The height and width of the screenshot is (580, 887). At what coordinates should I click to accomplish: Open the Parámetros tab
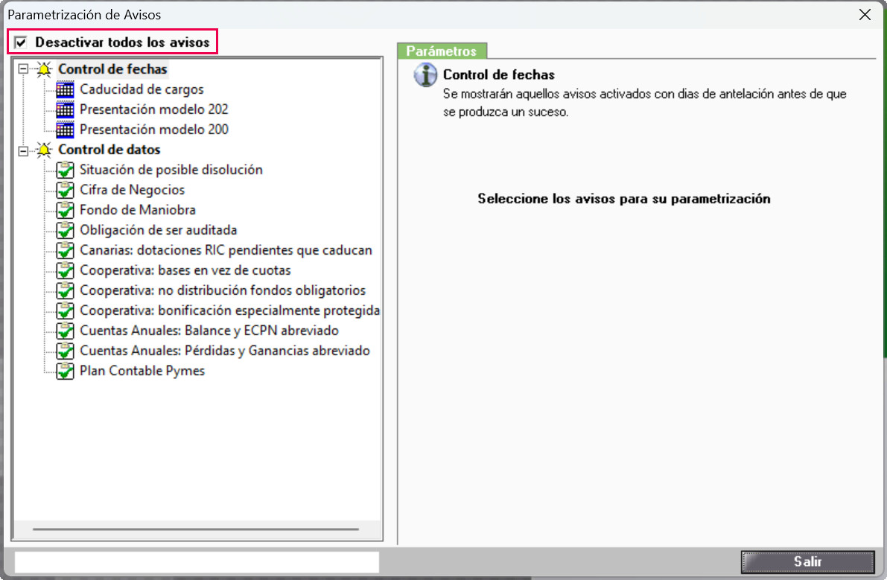click(x=442, y=51)
